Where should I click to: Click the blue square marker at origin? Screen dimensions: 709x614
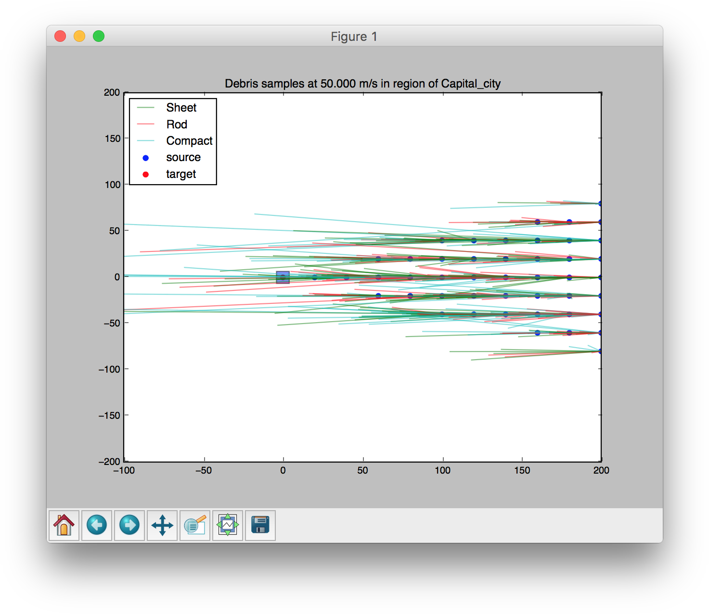[x=283, y=277]
